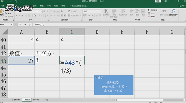
Task: Open the File (文件) tab
Action: tap(2, 6)
